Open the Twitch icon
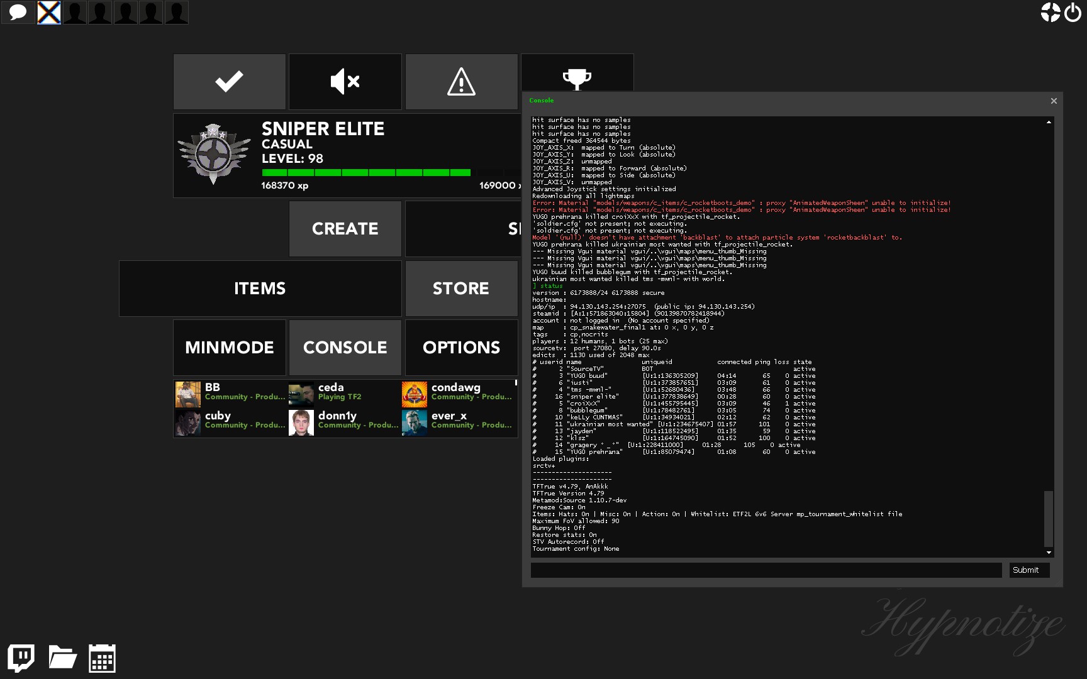 pyautogui.click(x=21, y=658)
